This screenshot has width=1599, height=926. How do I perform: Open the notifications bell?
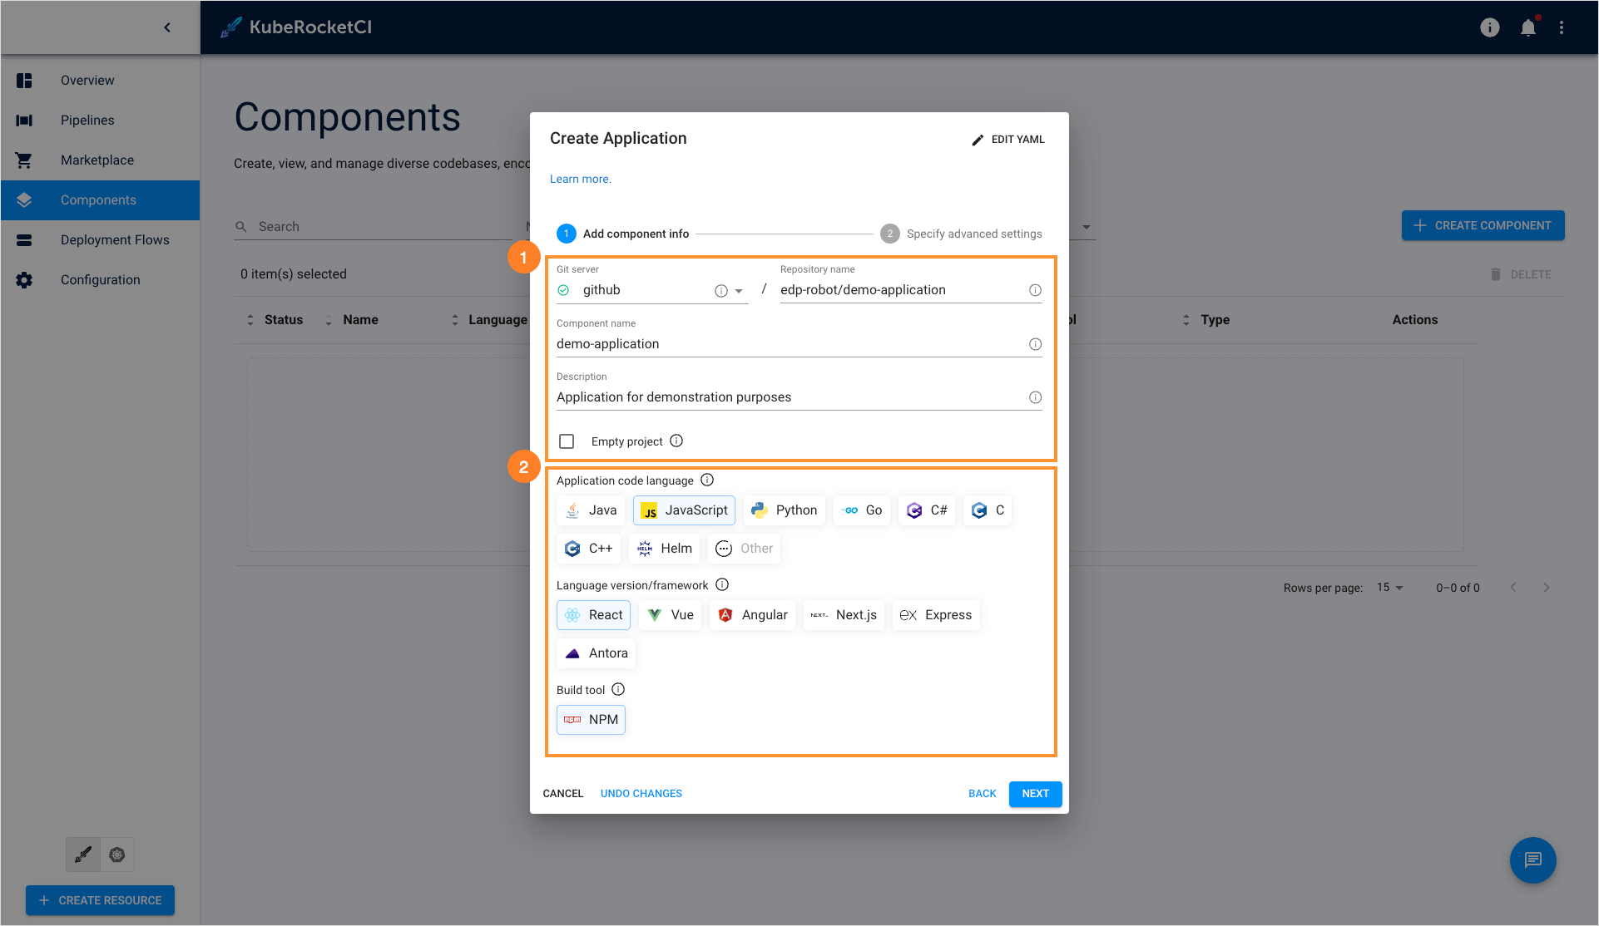coord(1527,27)
